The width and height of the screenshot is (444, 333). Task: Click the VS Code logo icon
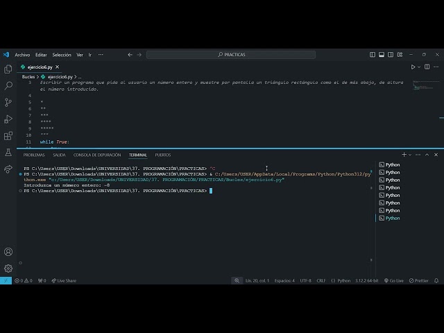click(6, 55)
